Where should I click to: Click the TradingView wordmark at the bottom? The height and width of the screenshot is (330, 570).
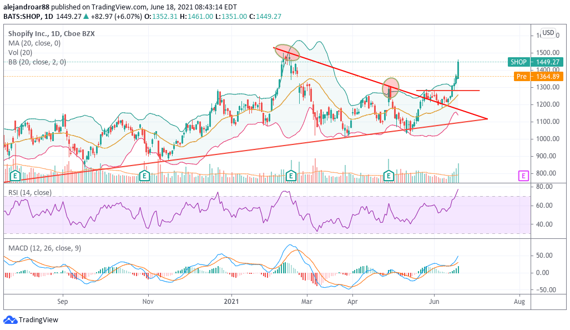pyautogui.click(x=38, y=320)
